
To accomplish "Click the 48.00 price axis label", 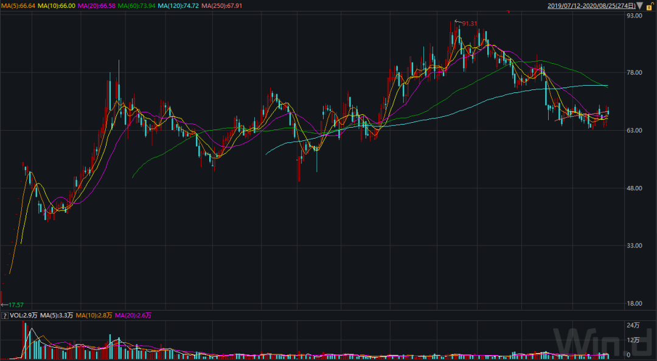I will [634, 188].
